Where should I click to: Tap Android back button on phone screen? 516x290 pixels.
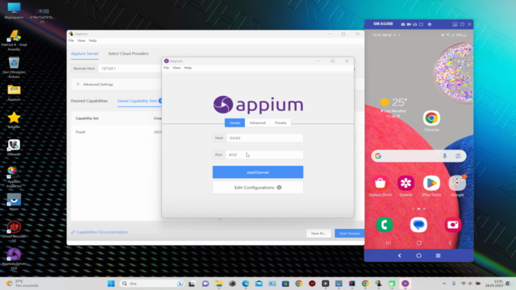pyautogui.click(x=450, y=243)
